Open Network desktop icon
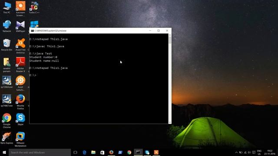The height and width of the screenshot is (156, 278). coord(7,26)
